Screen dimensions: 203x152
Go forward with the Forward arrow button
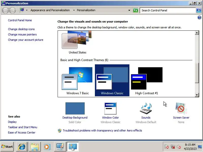(x=12, y=10)
